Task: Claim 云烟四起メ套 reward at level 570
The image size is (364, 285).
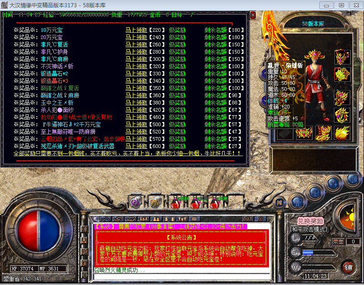Action: pos(136,139)
